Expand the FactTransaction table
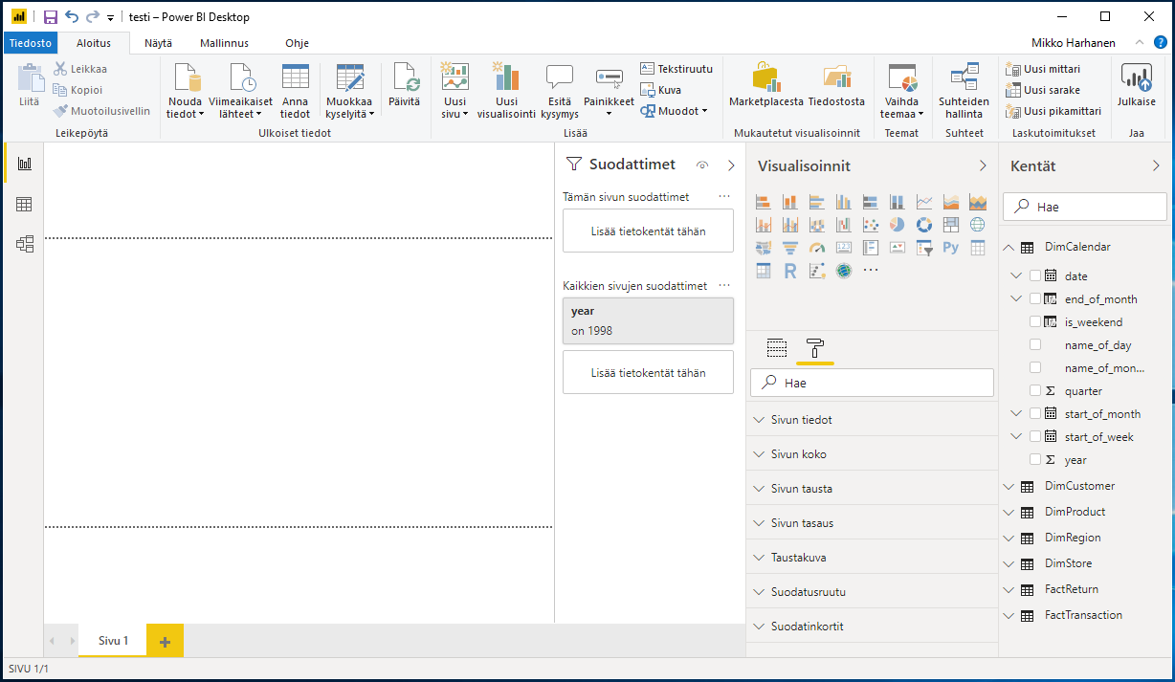This screenshot has height=682, width=1175. point(1009,615)
